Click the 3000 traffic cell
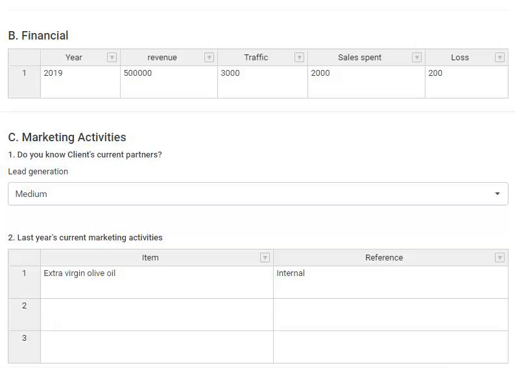 pos(263,82)
